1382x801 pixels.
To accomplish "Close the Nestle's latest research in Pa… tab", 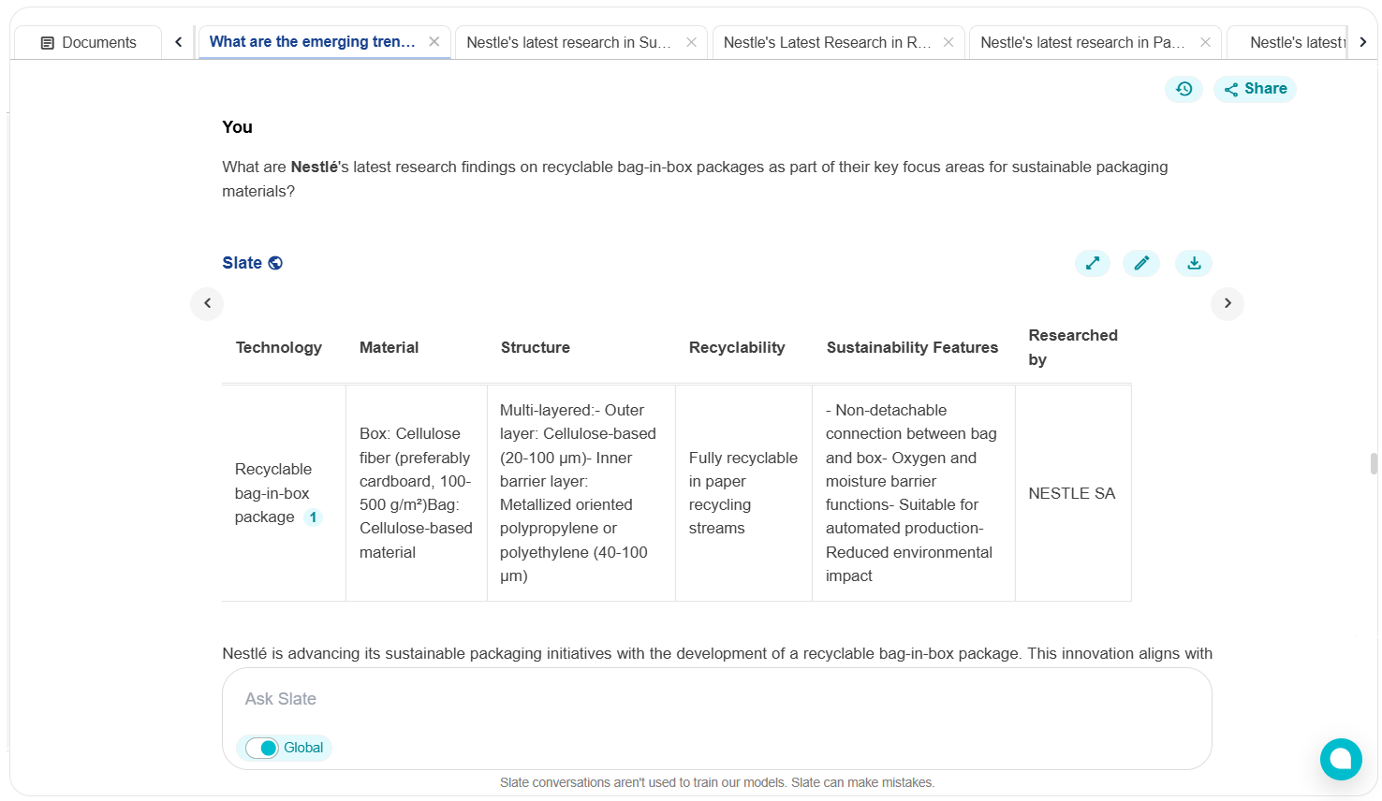I will coord(1205,43).
